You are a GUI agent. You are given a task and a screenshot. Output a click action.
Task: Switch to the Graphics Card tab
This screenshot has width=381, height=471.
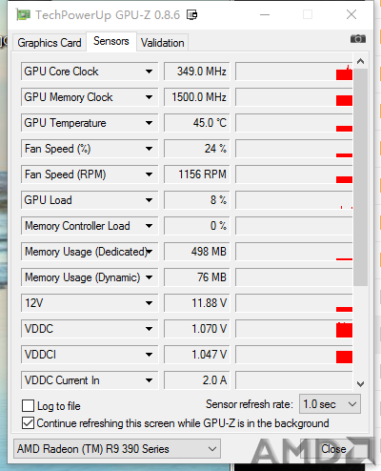tap(50, 43)
